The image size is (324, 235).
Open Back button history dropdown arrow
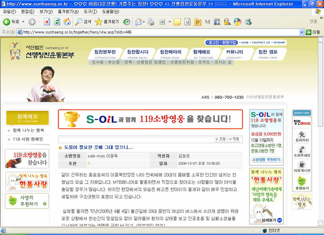pos(23,22)
